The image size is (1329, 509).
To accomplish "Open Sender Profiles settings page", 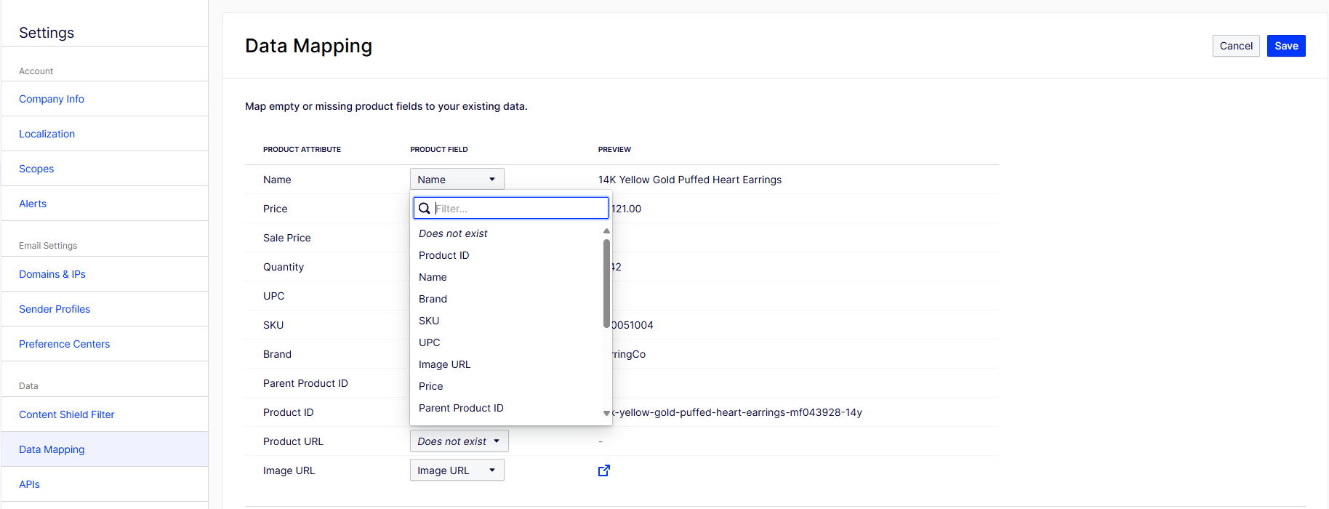I will [x=55, y=309].
